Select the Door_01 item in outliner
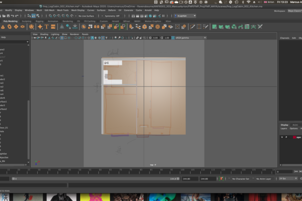This screenshot has height=201, width=302. pyautogui.click(x=4, y=128)
